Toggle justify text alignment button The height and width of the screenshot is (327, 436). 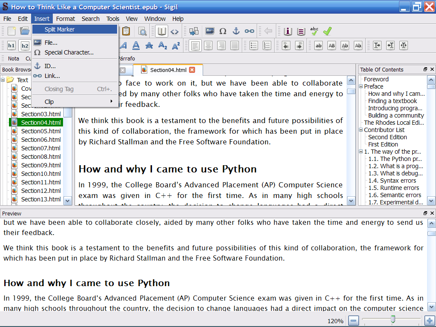[x=235, y=46]
